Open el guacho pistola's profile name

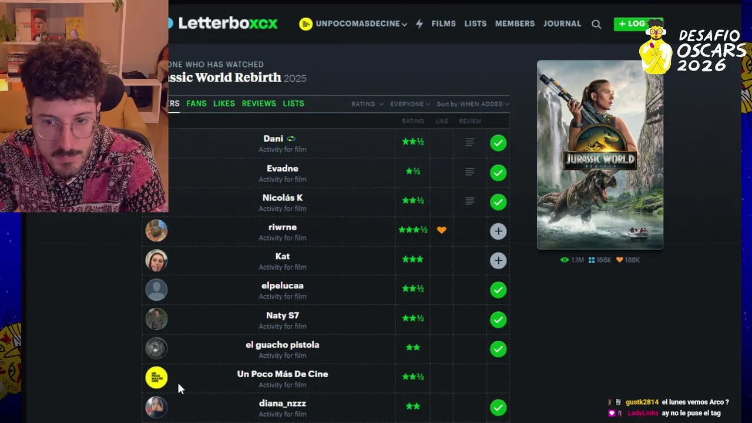(x=283, y=344)
